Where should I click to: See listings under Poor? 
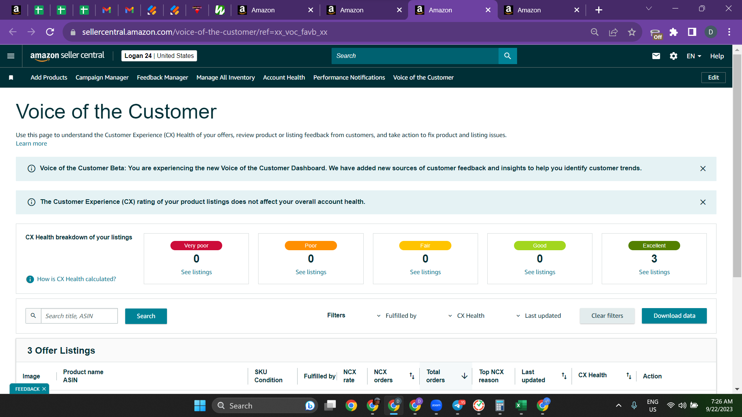point(311,272)
